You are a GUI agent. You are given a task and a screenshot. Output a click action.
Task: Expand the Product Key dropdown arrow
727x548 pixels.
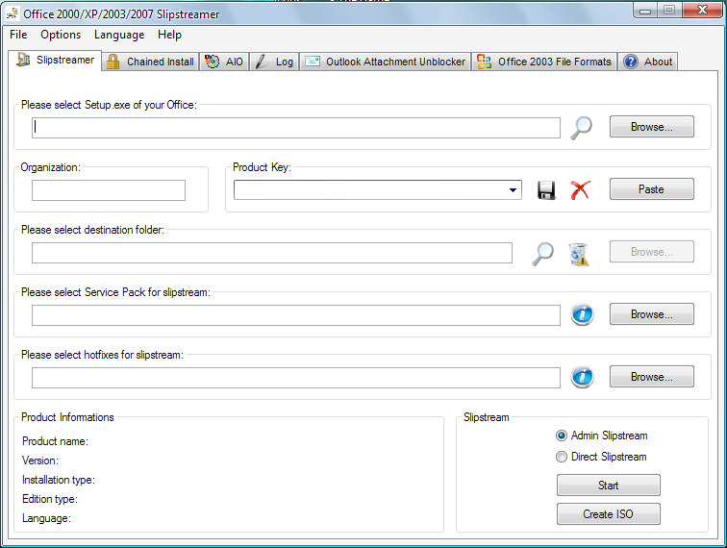513,190
